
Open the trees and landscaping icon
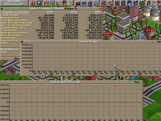141,3
